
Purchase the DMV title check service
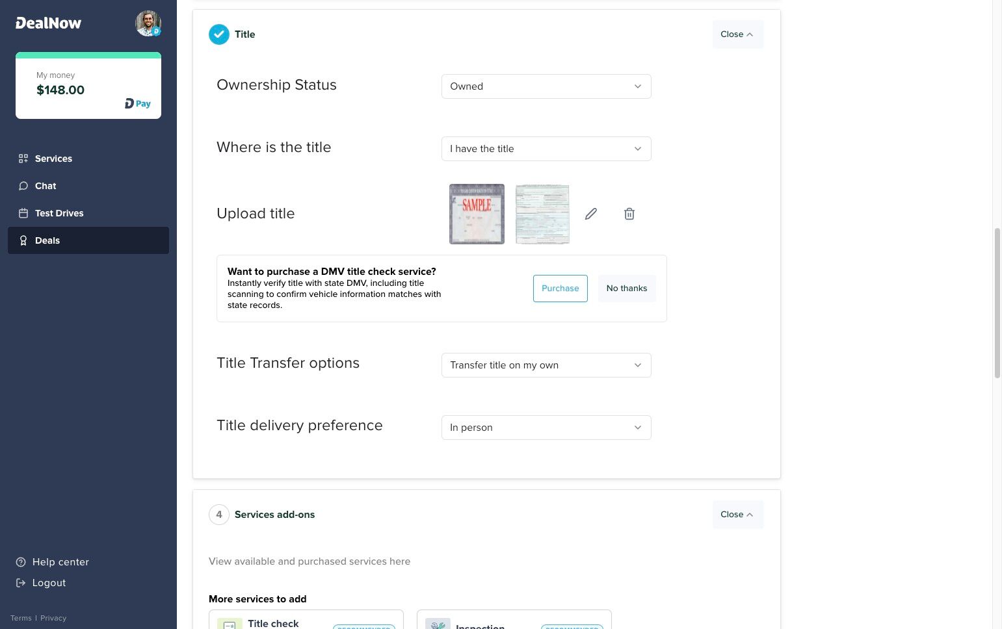560,289
